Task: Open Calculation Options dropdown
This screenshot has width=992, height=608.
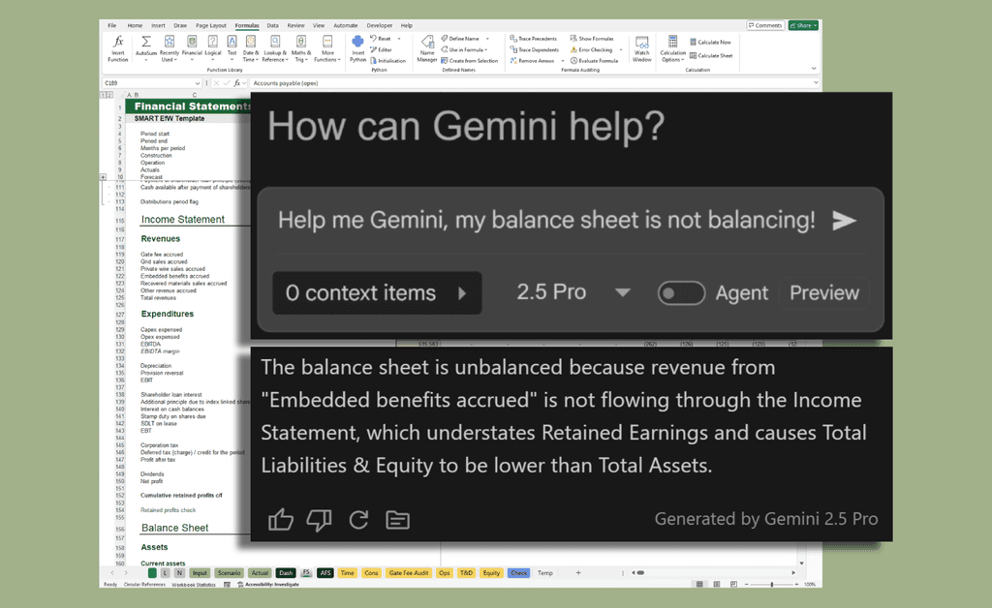Action: (x=672, y=48)
